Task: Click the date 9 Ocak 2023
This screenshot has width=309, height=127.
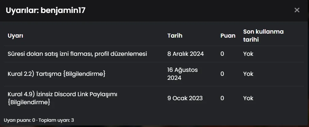Action: pyautogui.click(x=185, y=98)
